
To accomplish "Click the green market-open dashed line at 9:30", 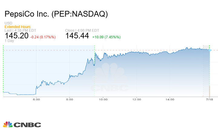I will point(94,73).
